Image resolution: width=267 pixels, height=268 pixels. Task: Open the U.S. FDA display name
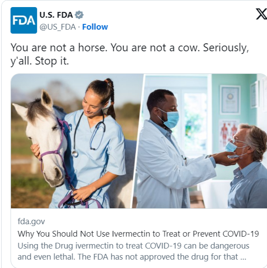[x=56, y=15]
